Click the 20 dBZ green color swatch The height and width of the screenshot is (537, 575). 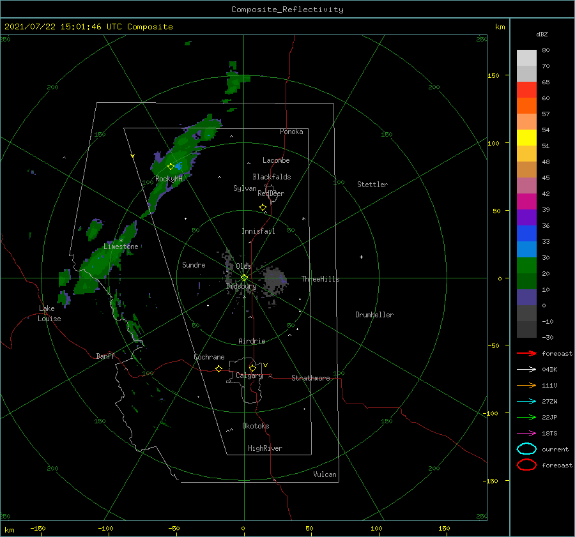pos(526,266)
